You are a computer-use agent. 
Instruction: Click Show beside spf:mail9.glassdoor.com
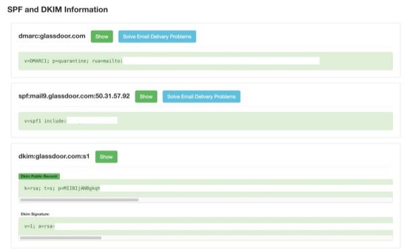(x=146, y=97)
